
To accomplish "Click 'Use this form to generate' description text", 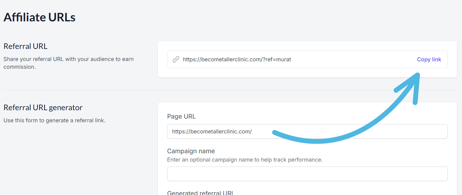I will (54, 120).
